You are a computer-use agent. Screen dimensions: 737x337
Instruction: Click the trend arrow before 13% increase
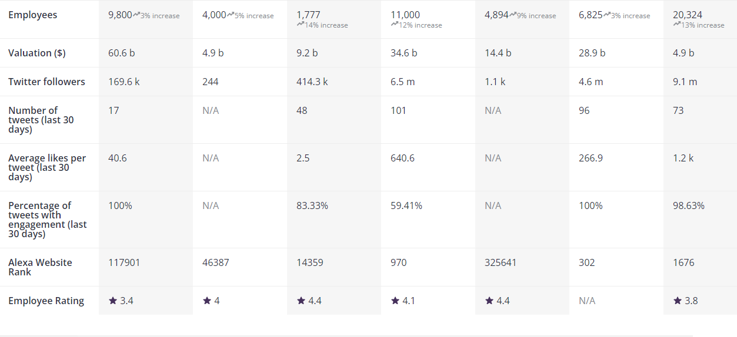coord(677,25)
